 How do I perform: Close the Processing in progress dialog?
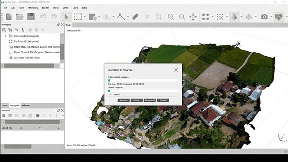coord(176,70)
